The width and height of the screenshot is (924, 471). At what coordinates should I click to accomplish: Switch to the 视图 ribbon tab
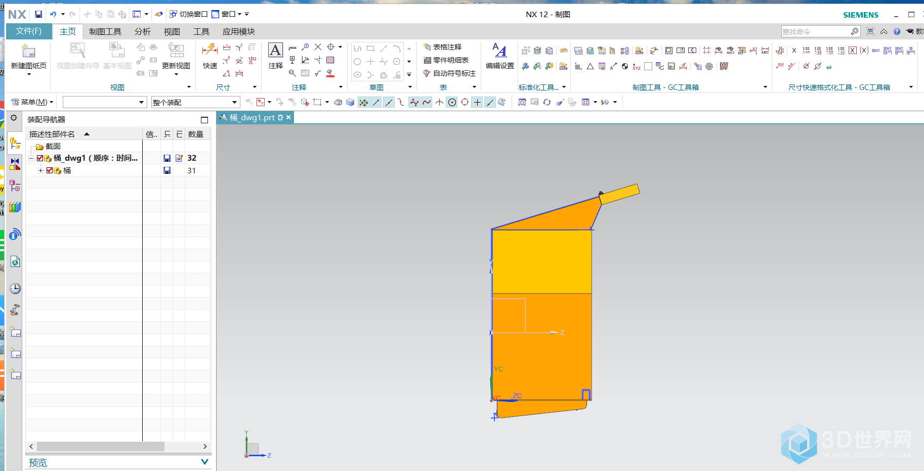click(x=172, y=31)
